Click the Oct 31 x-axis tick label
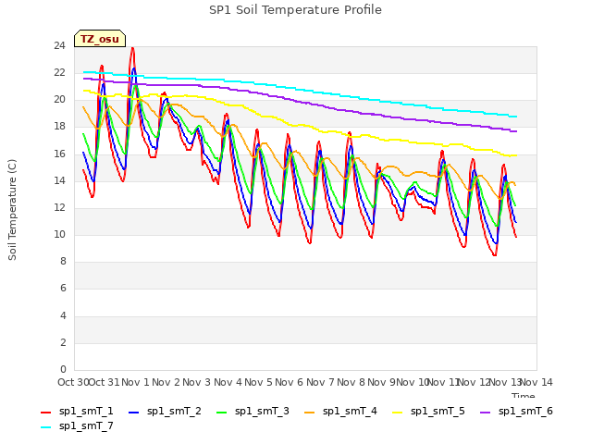This screenshot has height=444, width=592. 104,382
